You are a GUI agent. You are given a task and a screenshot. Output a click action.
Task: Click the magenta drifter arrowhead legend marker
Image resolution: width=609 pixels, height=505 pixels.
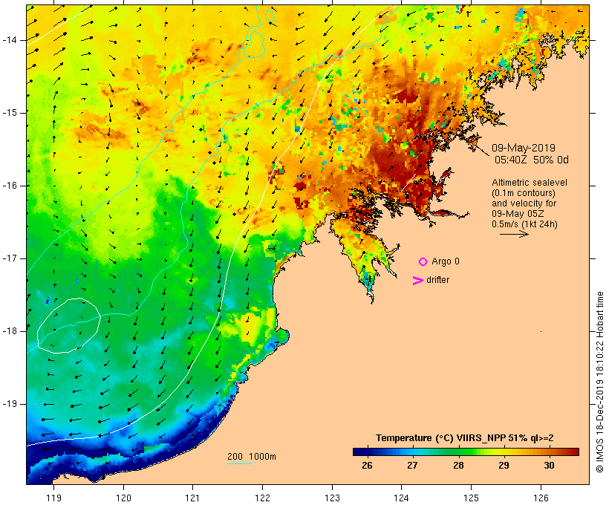tap(418, 281)
